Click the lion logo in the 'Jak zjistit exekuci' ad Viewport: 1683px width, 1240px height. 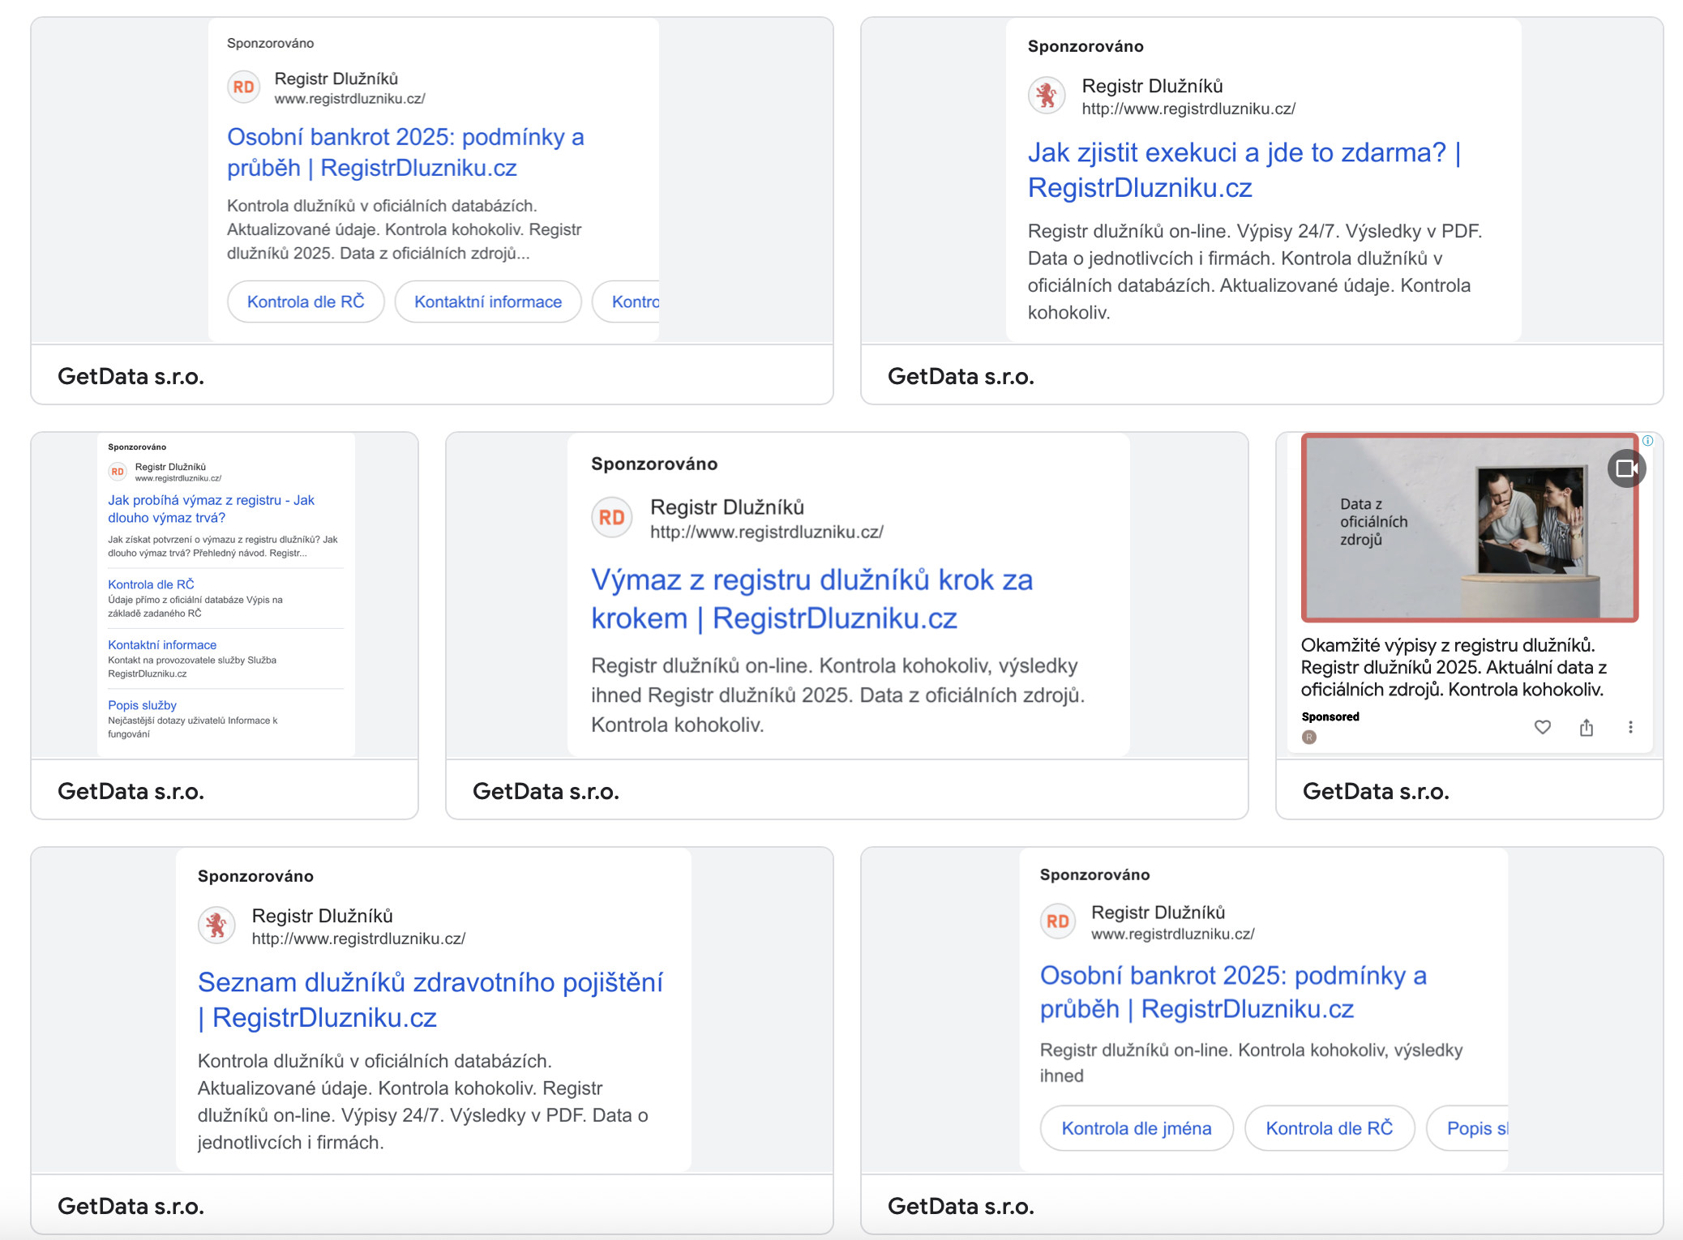[x=1047, y=96]
